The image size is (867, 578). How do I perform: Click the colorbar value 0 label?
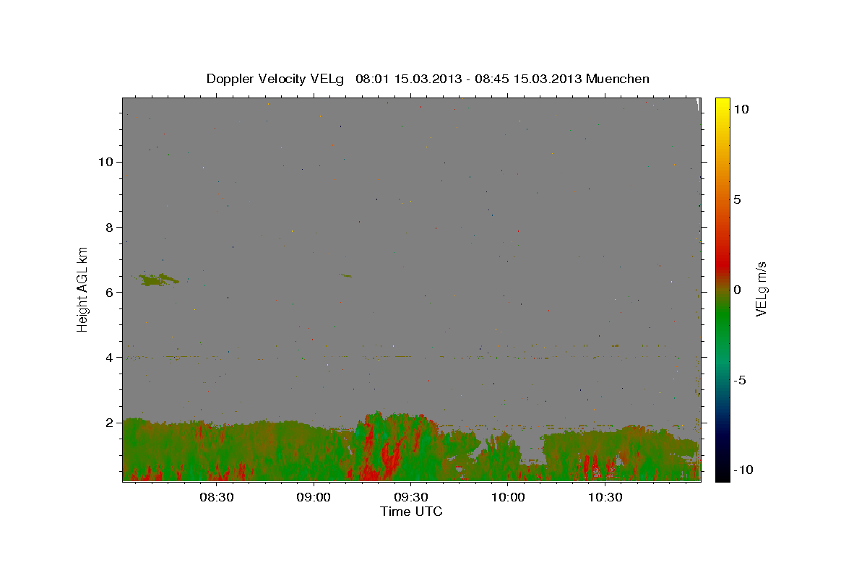[x=737, y=290]
